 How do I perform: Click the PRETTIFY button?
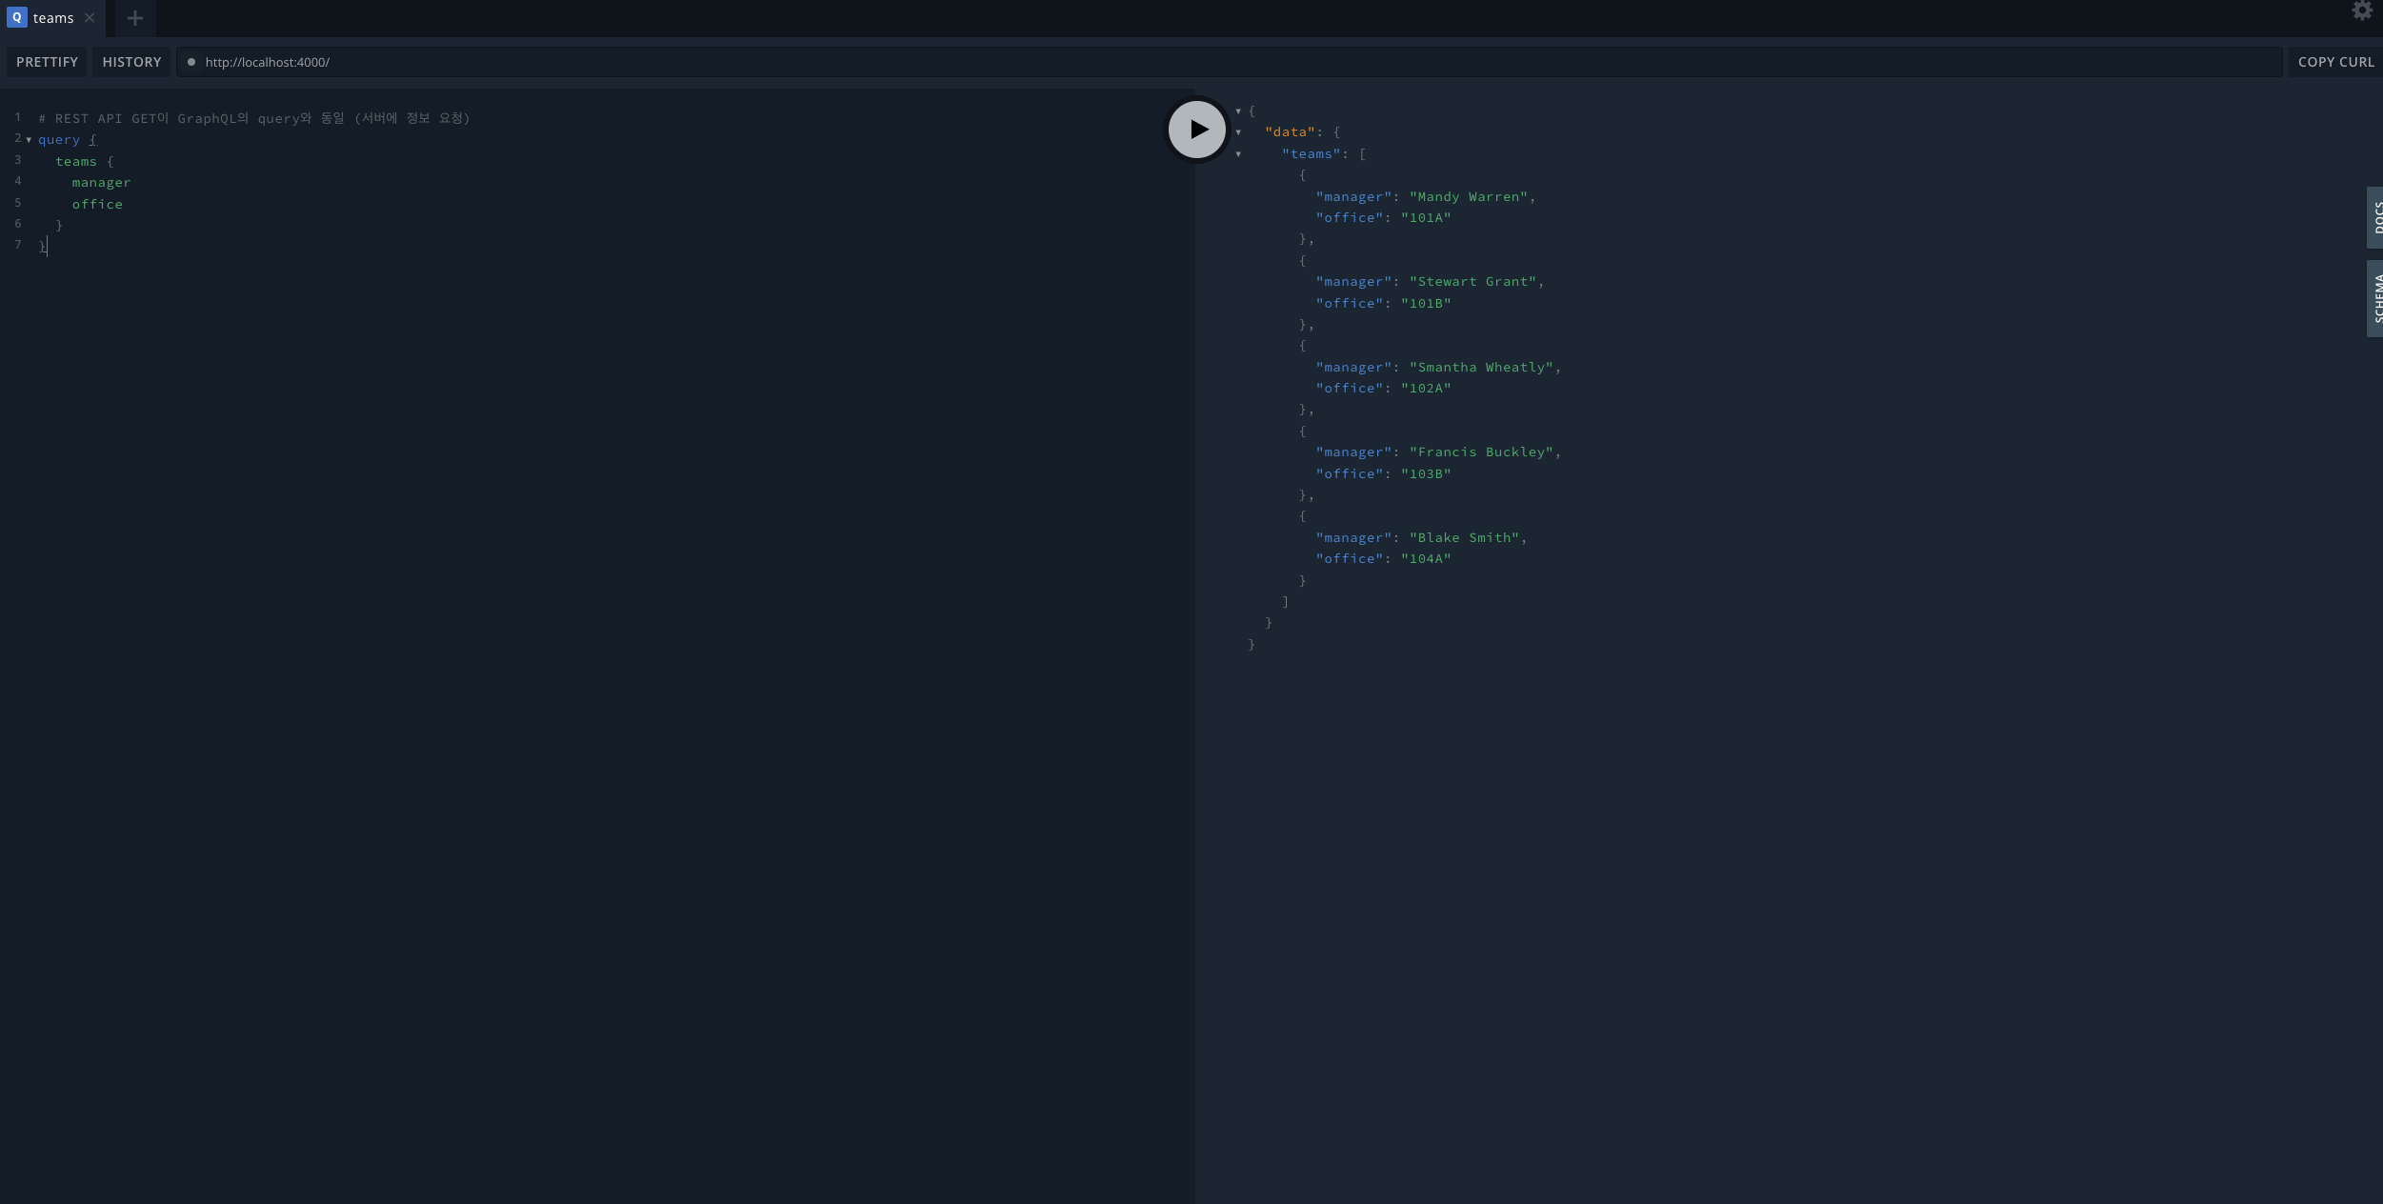coord(47,62)
